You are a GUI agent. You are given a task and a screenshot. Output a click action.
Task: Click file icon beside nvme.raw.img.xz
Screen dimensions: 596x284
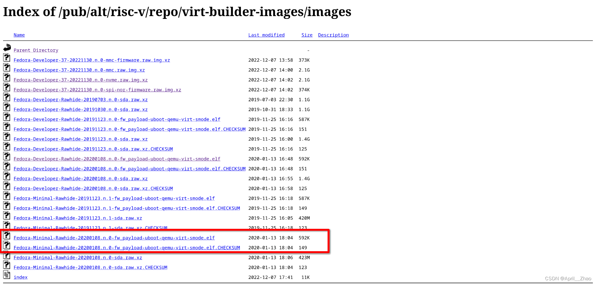point(7,77)
